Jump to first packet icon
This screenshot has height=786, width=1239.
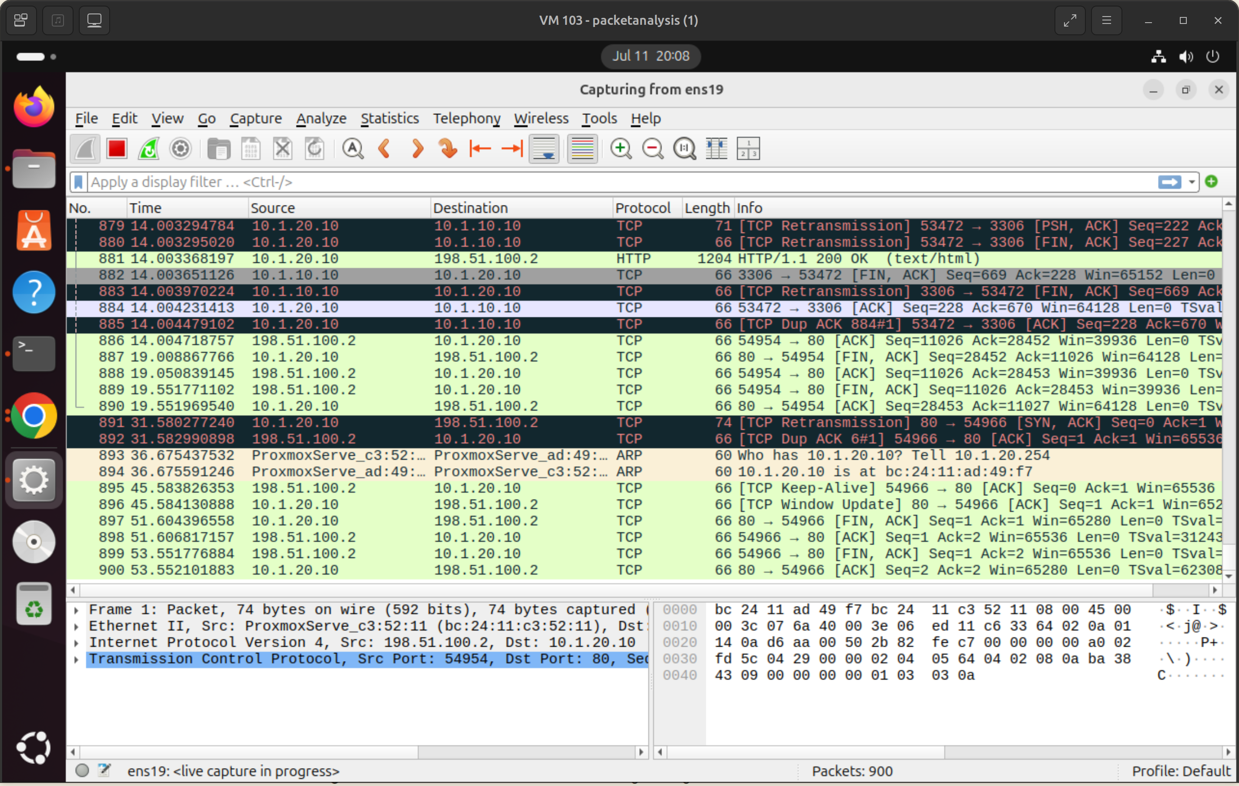coord(480,149)
